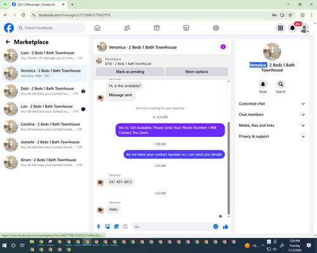Open the $750 Marketplace listing link
Viewport: 317px width, 253px height.
(x=128, y=63)
